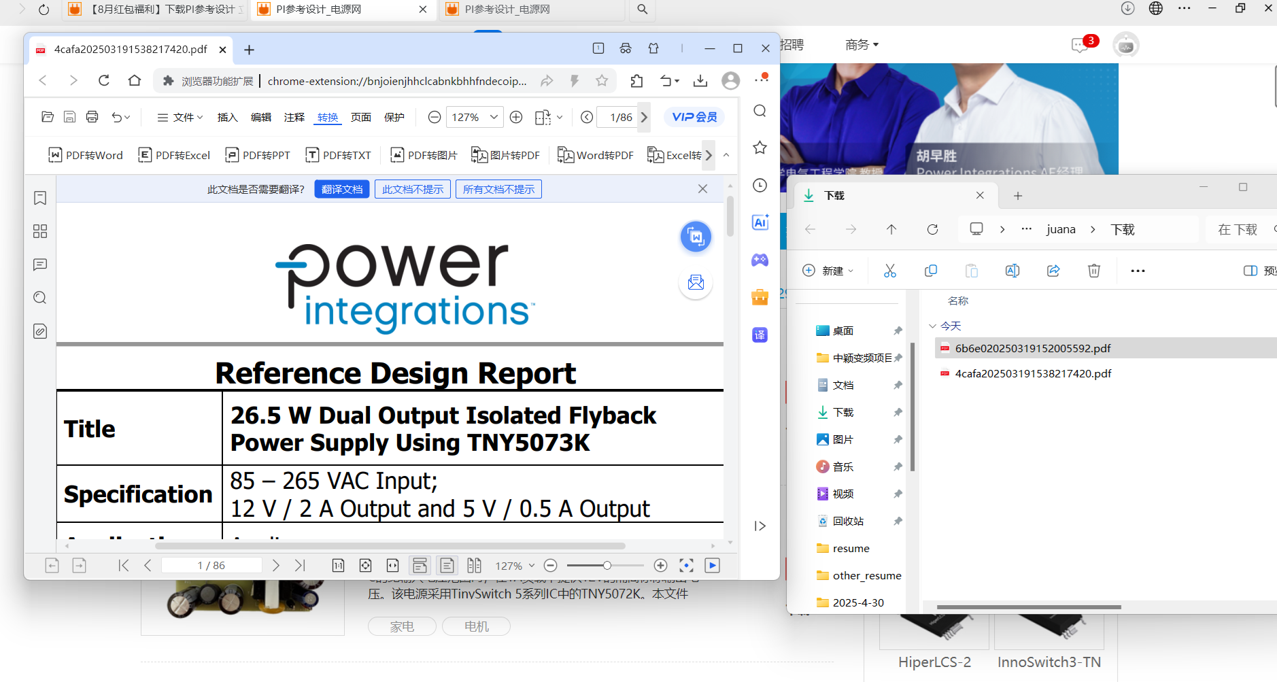Click the PDF horizontal scrollbar

coord(390,545)
